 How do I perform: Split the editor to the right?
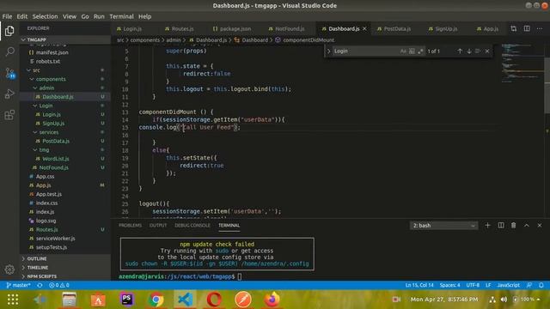(x=527, y=28)
